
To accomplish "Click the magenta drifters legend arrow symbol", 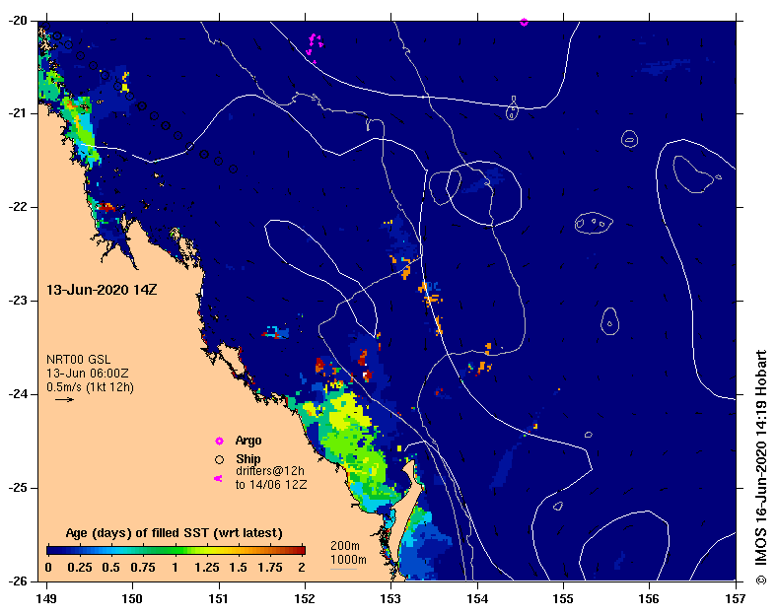I will coord(218,478).
